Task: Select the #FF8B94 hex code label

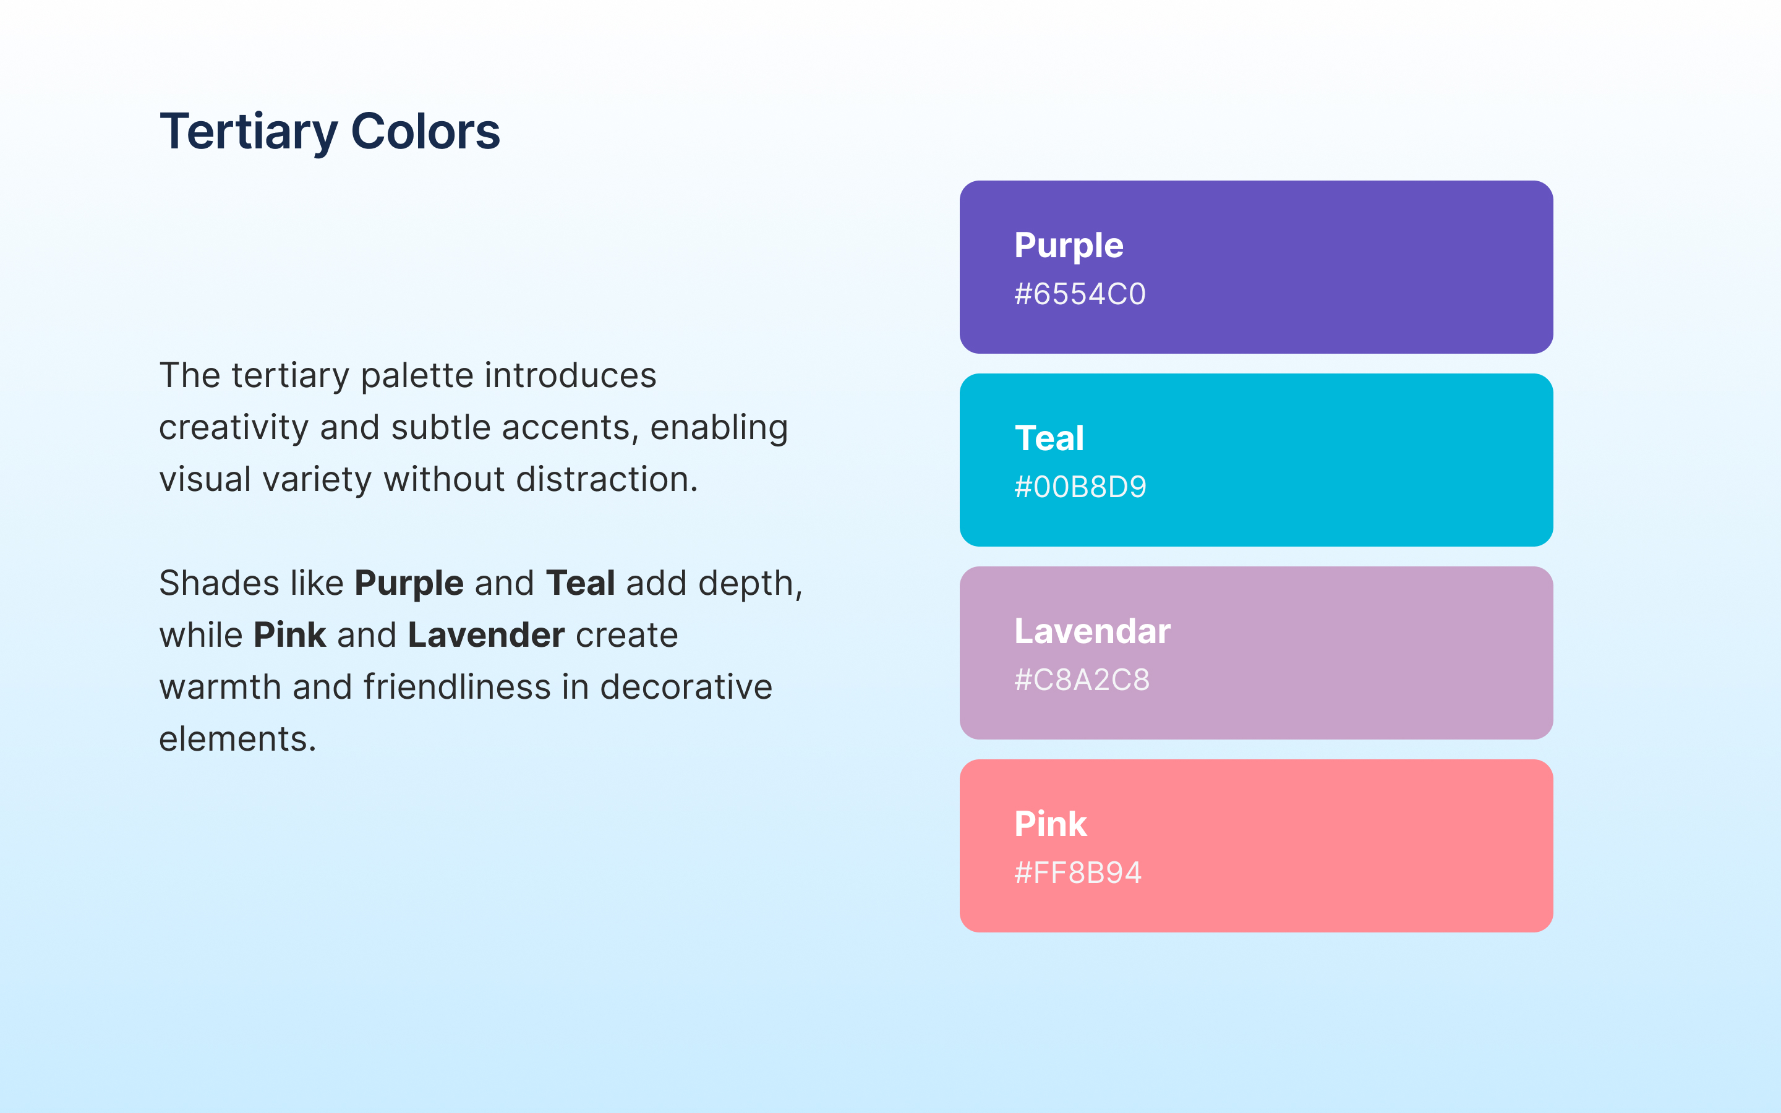Action: (x=1077, y=872)
